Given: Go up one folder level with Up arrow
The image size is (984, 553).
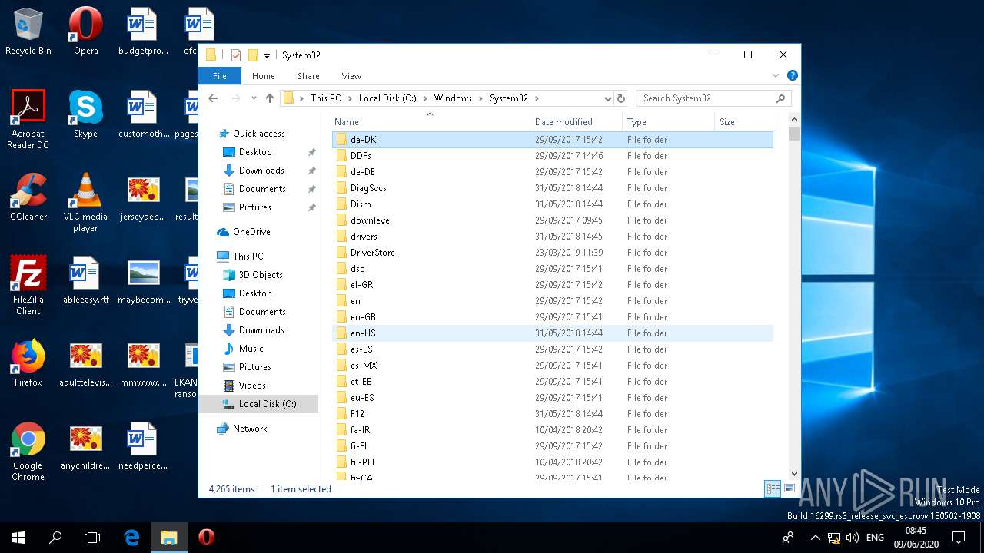Looking at the screenshot, I should pyautogui.click(x=270, y=98).
